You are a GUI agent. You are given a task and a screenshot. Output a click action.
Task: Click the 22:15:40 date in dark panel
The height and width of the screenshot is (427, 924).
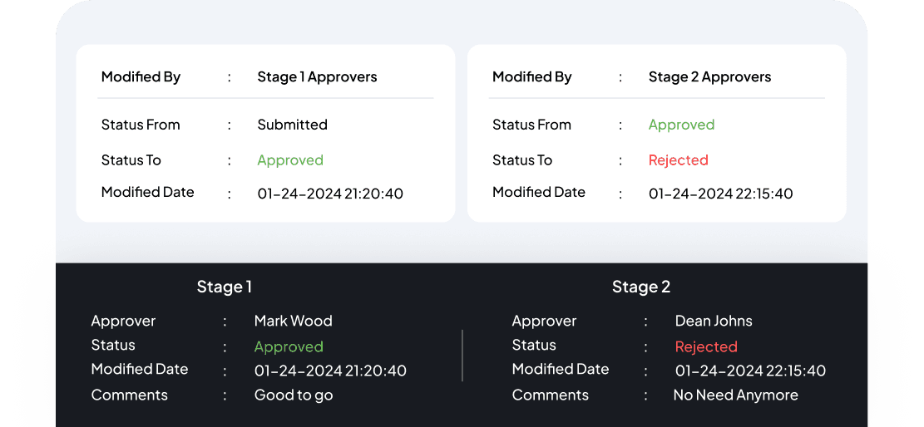(x=750, y=371)
